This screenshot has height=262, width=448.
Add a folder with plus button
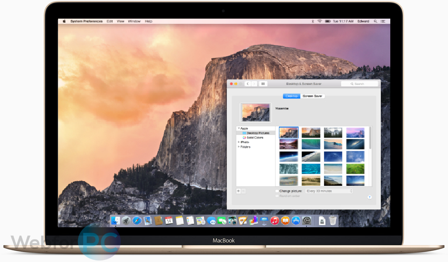pos(239,191)
